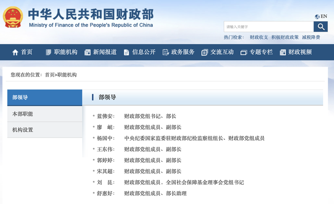Viewport: 334px width, 204px height.
Task: Click 职能机构 in the breadcrumb
Action: (67, 75)
